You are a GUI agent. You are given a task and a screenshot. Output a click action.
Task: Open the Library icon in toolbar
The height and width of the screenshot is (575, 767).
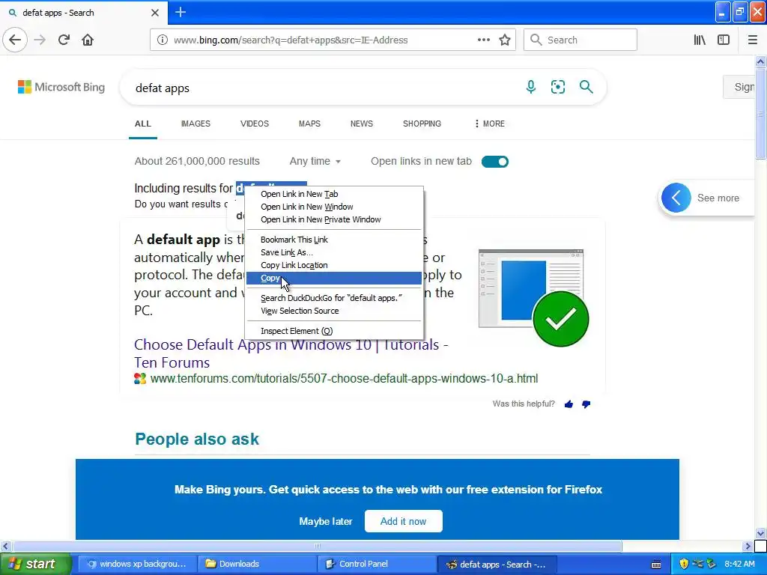[700, 40]
